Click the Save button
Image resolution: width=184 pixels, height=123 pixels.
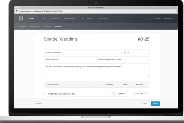coord(145,104)
